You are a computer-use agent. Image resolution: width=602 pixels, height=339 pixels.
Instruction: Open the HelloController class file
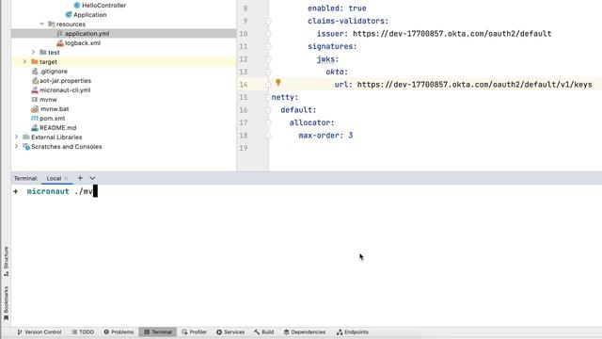(x=103, y=5)
